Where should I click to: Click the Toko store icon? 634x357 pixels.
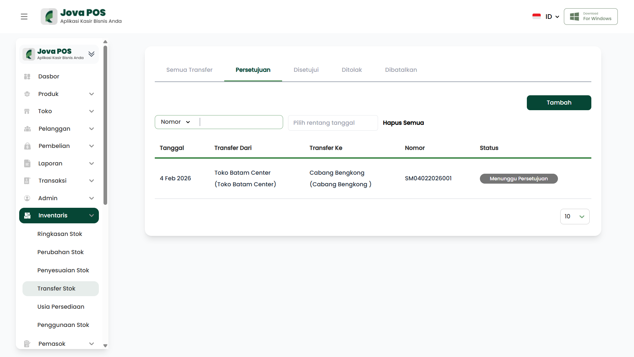pyautogui.click(x=27, y=112)
